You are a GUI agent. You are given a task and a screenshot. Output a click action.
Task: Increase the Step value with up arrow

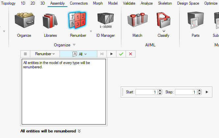click(x=199, y=91)
